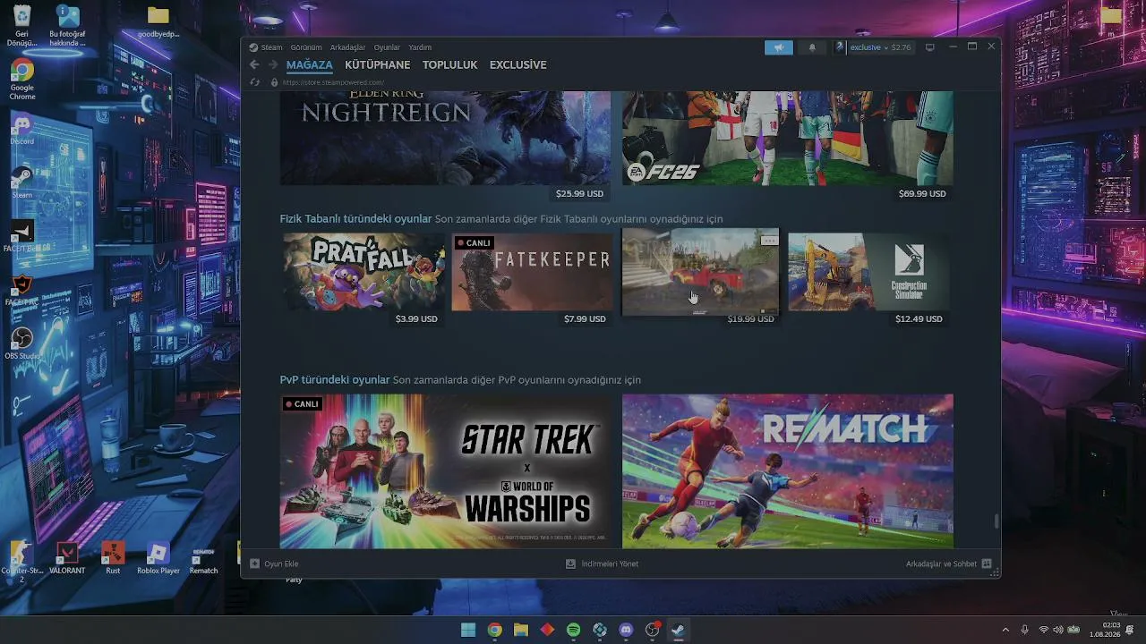
Task: Open the friends chat icon beside Arkadaşlar ve Sohbet
Action: 987,563
